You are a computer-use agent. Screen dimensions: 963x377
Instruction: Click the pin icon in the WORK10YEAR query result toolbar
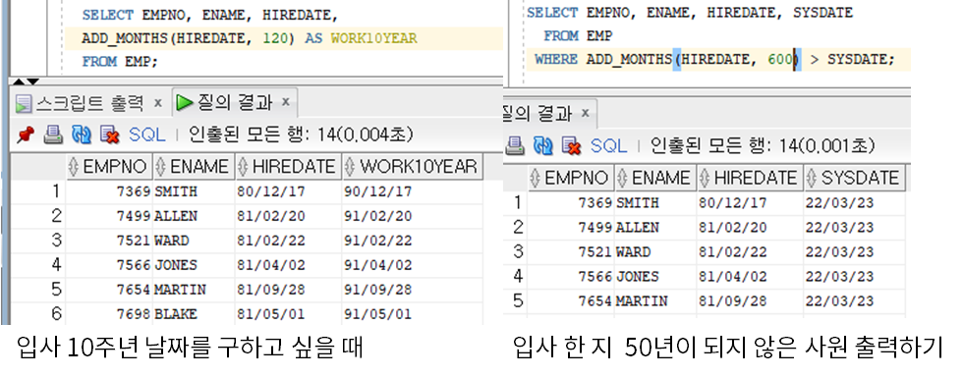tap(26, 135)
